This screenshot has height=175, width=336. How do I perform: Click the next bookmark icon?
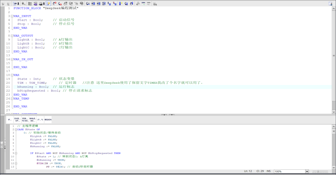(x=132, y=4)
